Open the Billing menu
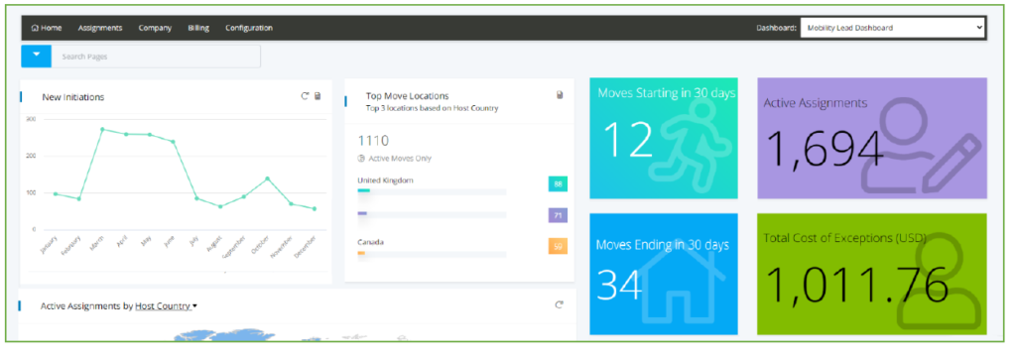The height and width of the screenshot is (357, 1016). [x=198, y=28]
